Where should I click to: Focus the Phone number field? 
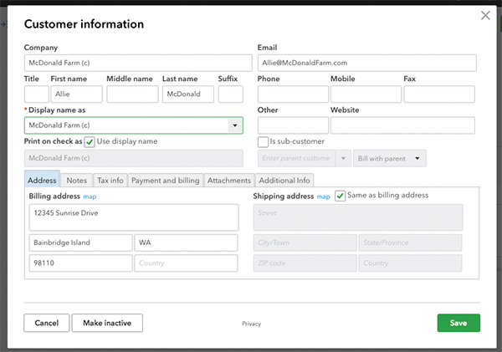click(x=292, y=94)
